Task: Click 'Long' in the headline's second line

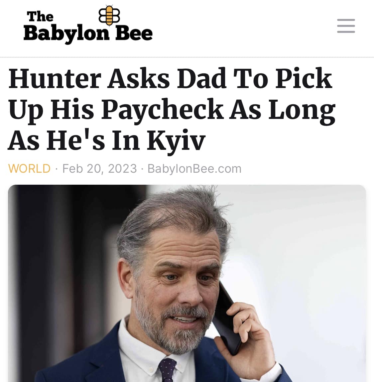Action: (x=302, y=111)
